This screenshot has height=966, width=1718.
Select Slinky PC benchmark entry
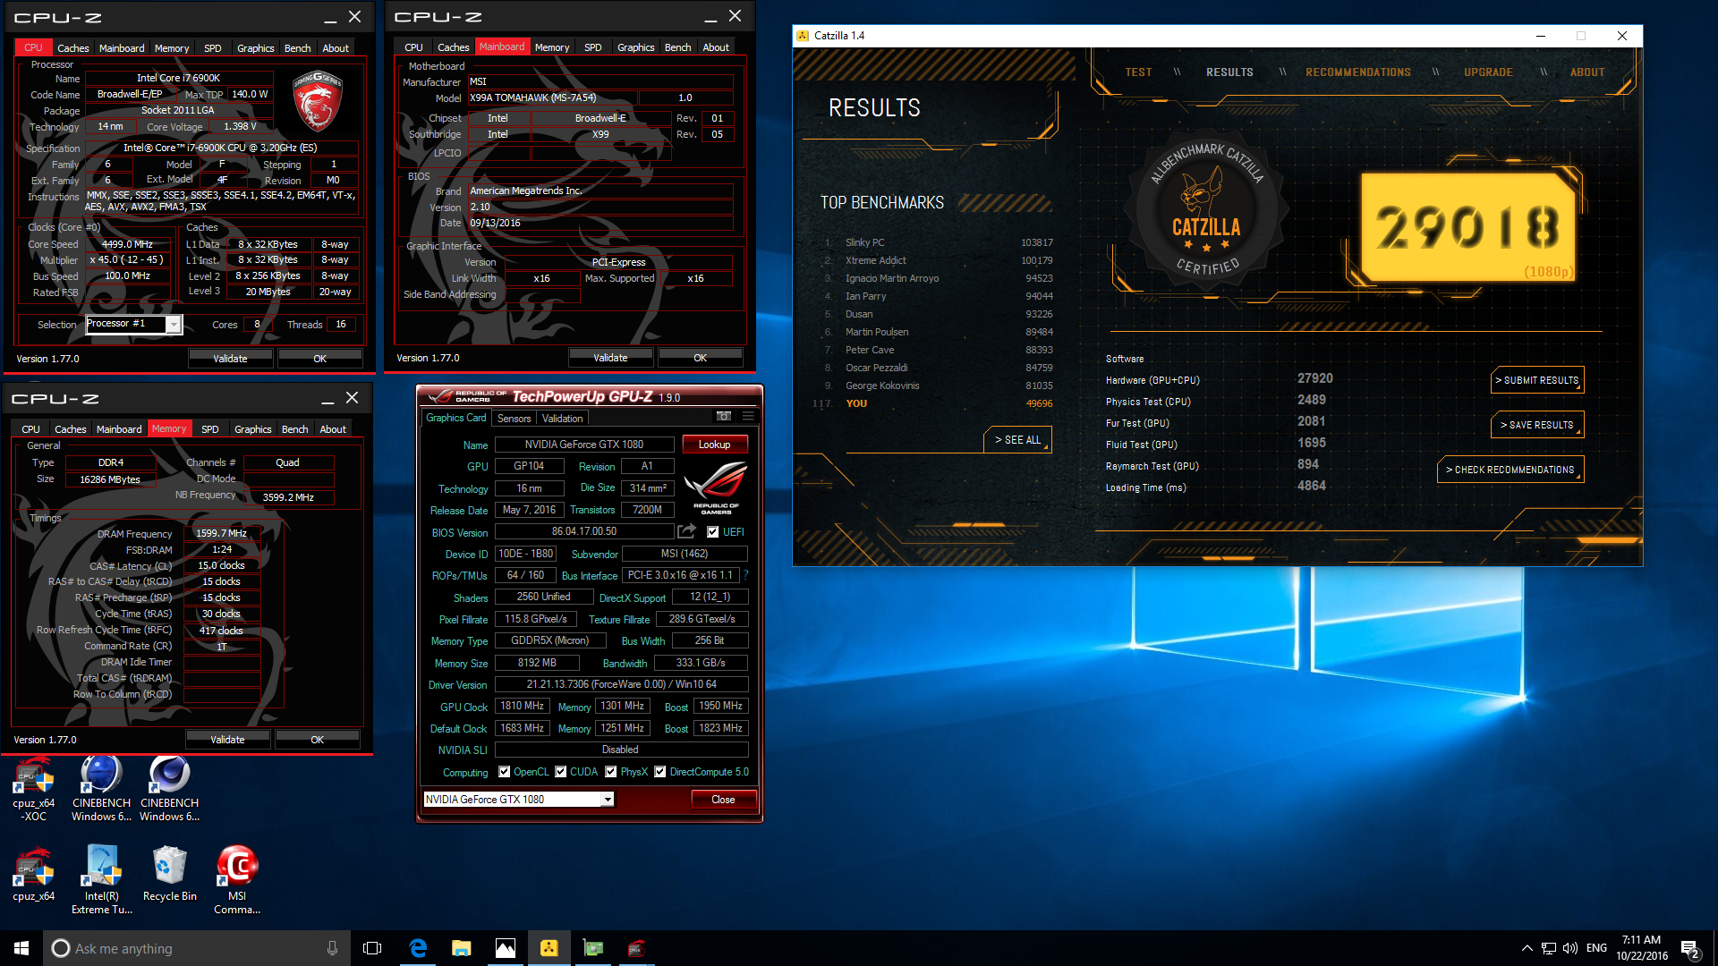coord(937,242)
